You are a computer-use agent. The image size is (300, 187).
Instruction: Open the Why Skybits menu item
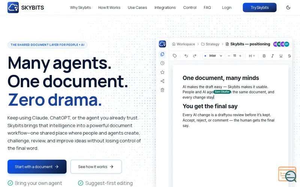pos(80,7)
